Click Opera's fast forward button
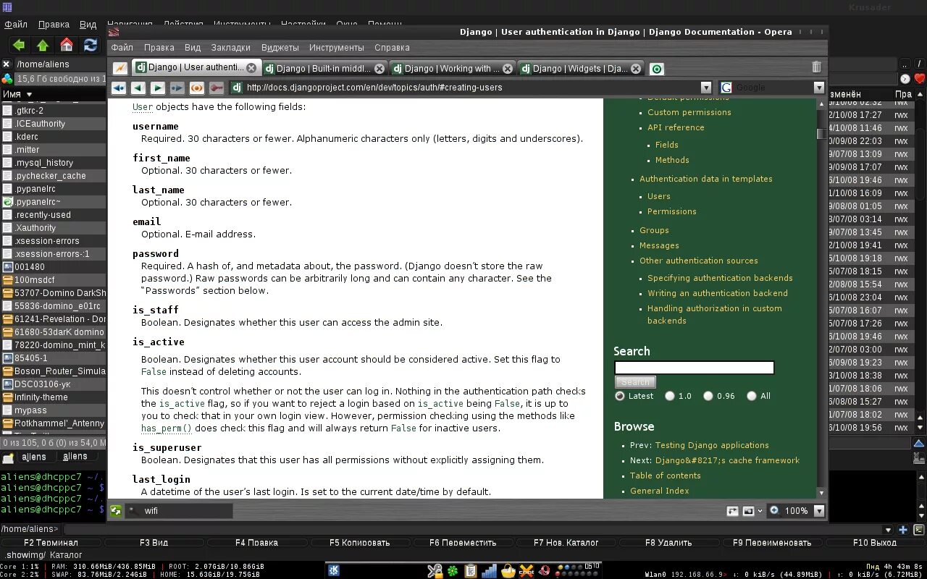The height and width of the screenshot is (579, 927). [x=177, y=88]
